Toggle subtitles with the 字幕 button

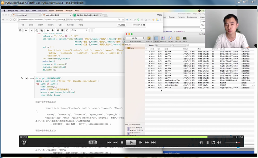click(x=93, y=142)
